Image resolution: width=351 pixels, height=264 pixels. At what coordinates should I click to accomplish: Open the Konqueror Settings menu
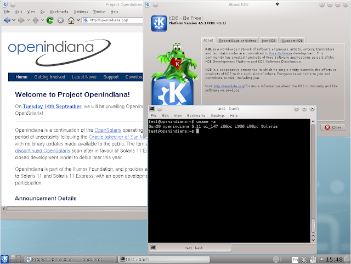pyautogui.click(x=81, y=12)
